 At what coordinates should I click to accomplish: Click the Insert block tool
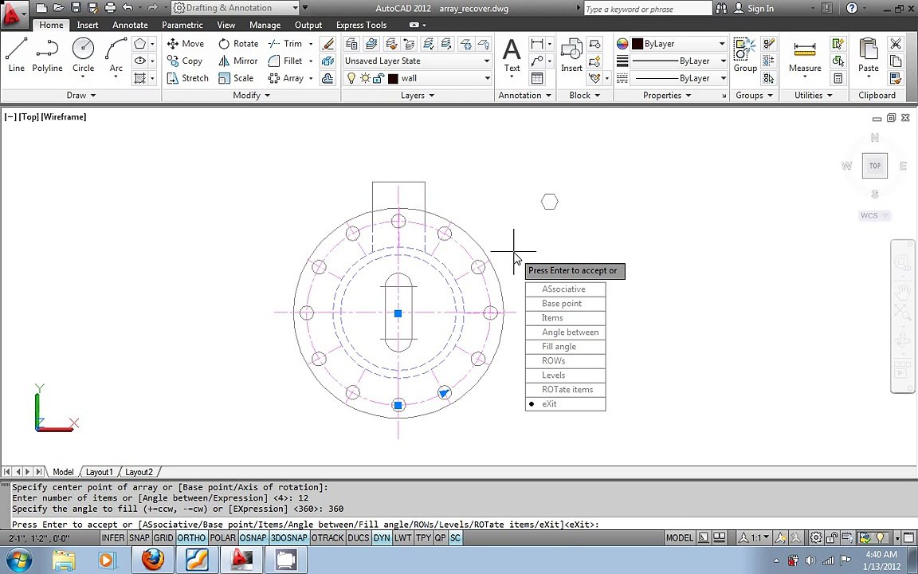571,55
